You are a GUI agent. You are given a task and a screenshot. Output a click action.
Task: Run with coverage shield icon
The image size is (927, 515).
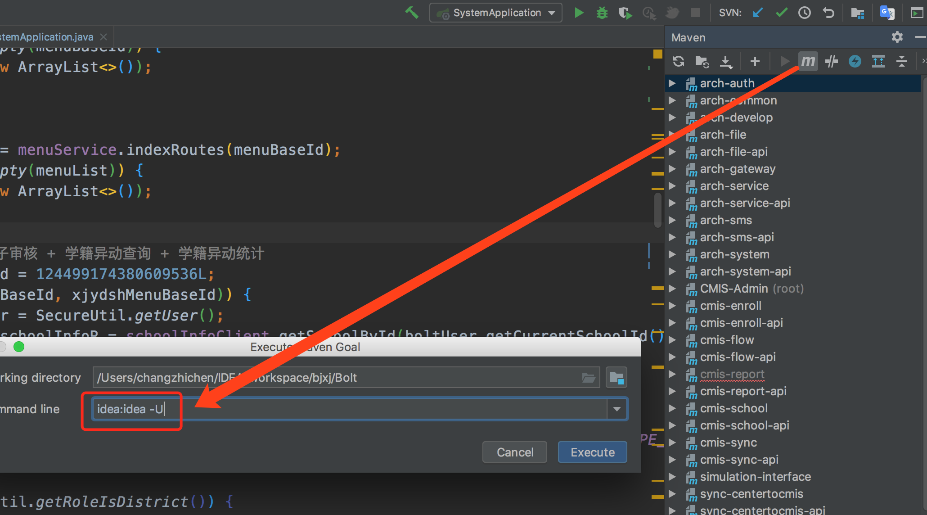pos(625,13)
